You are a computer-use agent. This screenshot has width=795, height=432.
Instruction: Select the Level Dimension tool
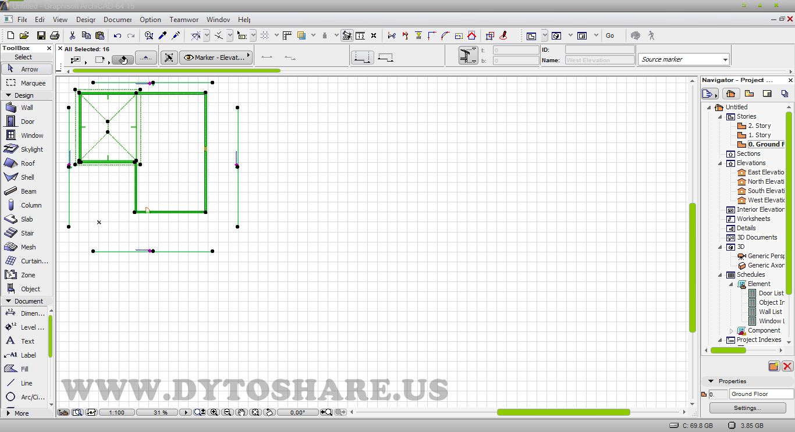coord(24,327)
